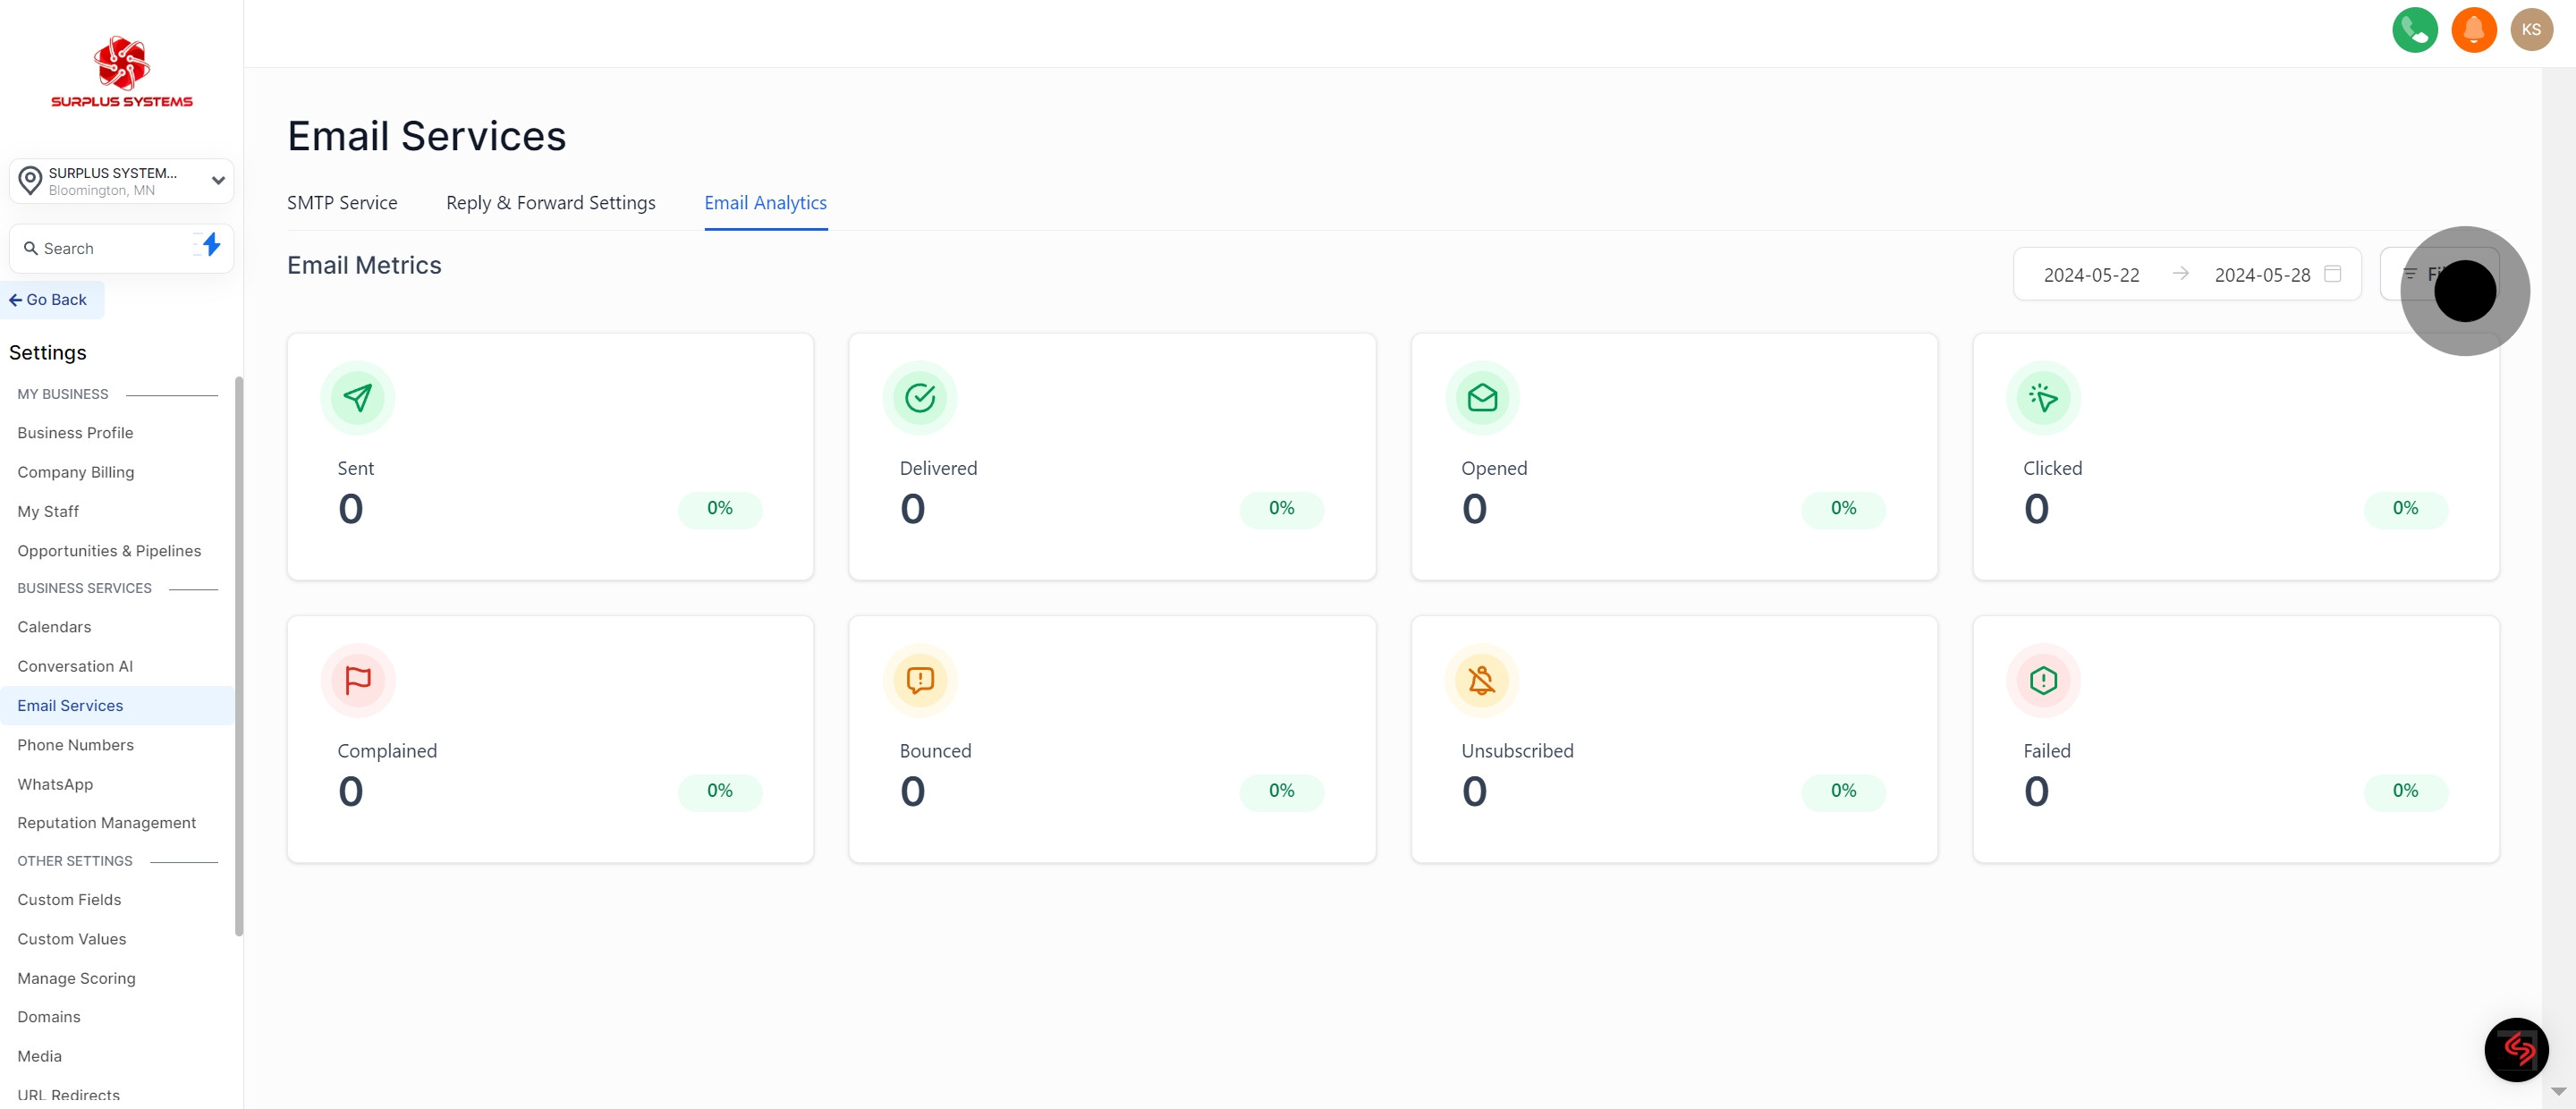The width and height of the screenshot is (2576, 1109).
Task: Click the Complained flag icon
Action: [x=357, y=680]
